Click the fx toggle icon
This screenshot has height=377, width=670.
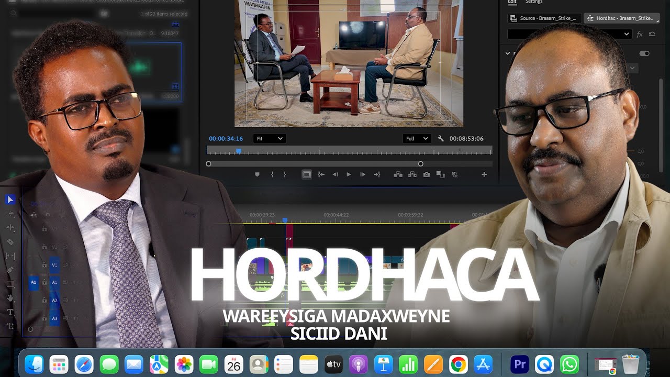pyautogui.click(x=640, y=34)
